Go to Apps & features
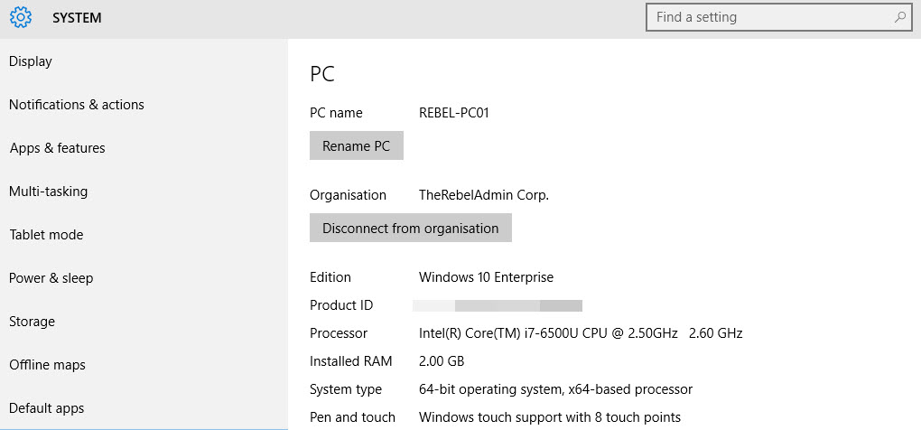Image resolution: width=921 pixels, height=430 pixels. 58,148
